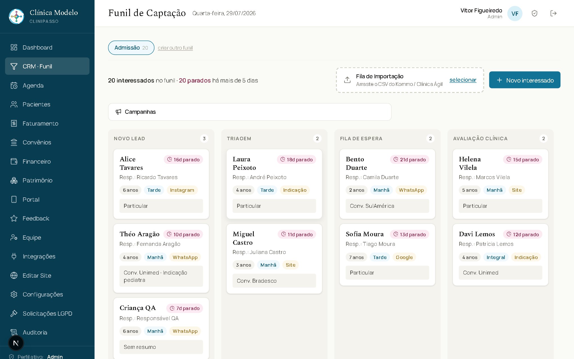Navigate to Convênios
The image size is (574, 359).
(x=47, y=142)
